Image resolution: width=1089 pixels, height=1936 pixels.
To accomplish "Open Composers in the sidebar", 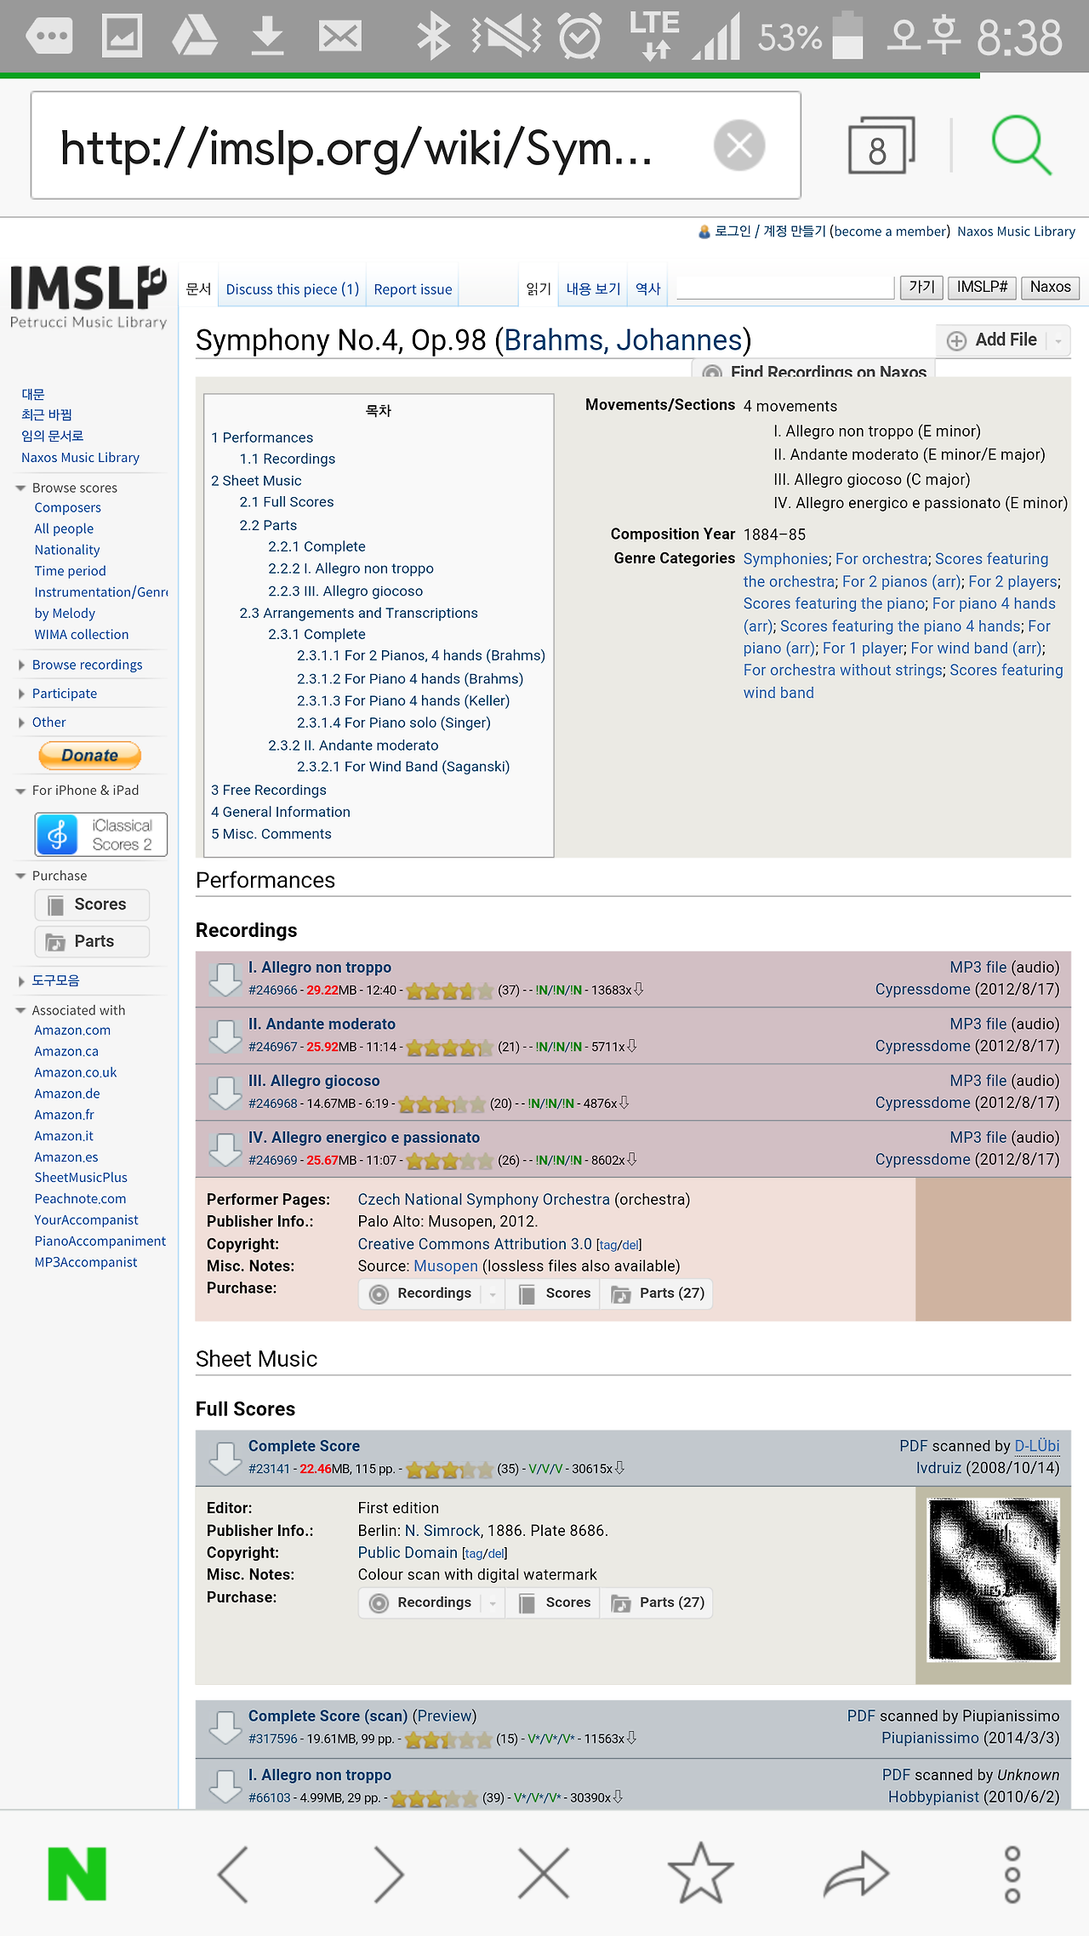I will (x=67, y=508).
